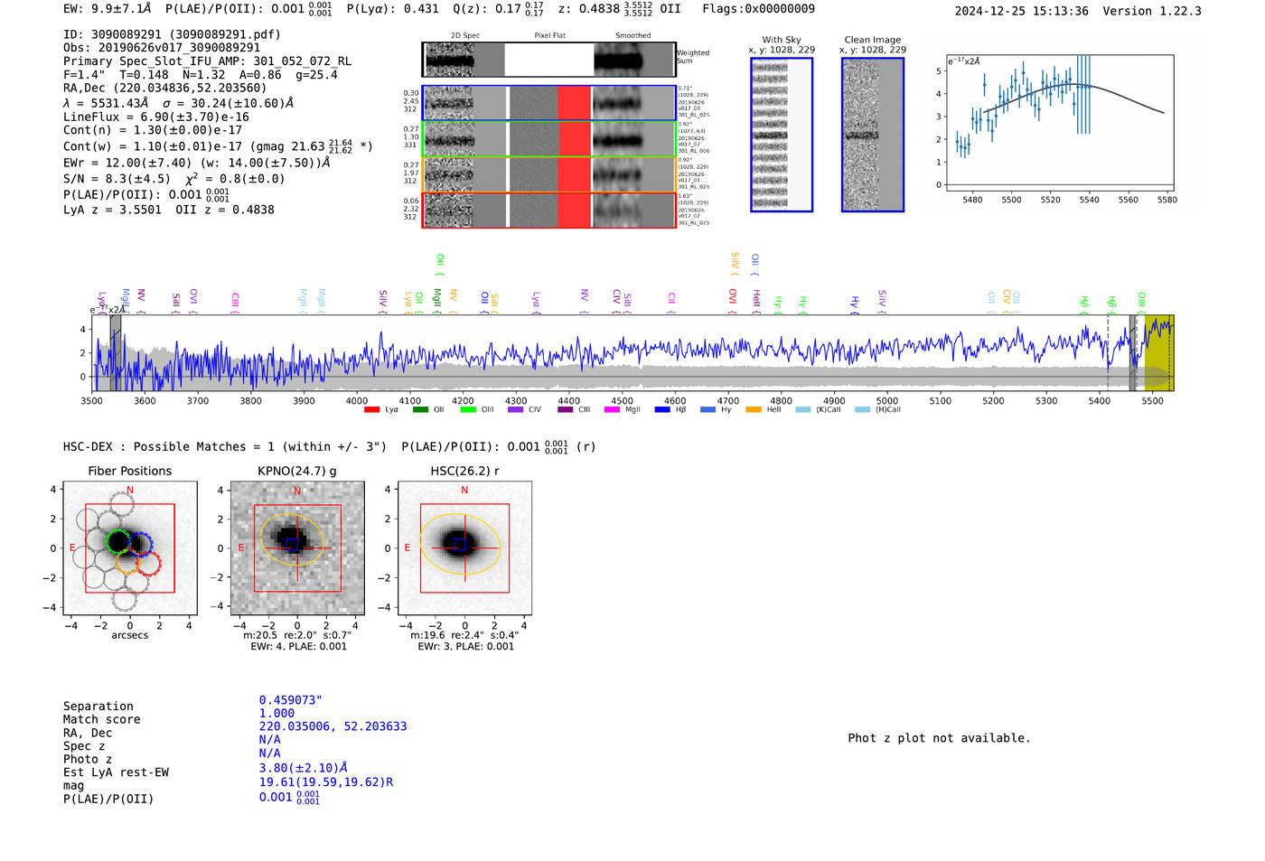The height and width of the screenshot is (861, 1265).
Task: Click the orange fiber circle in Fiber Positions
Action: pyautogui.click(x=128, y=563)
